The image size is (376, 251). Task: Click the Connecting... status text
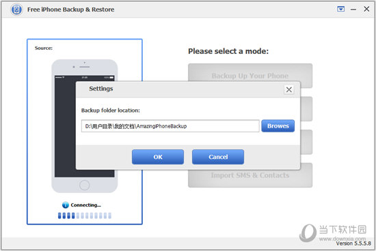click(85, 205)
